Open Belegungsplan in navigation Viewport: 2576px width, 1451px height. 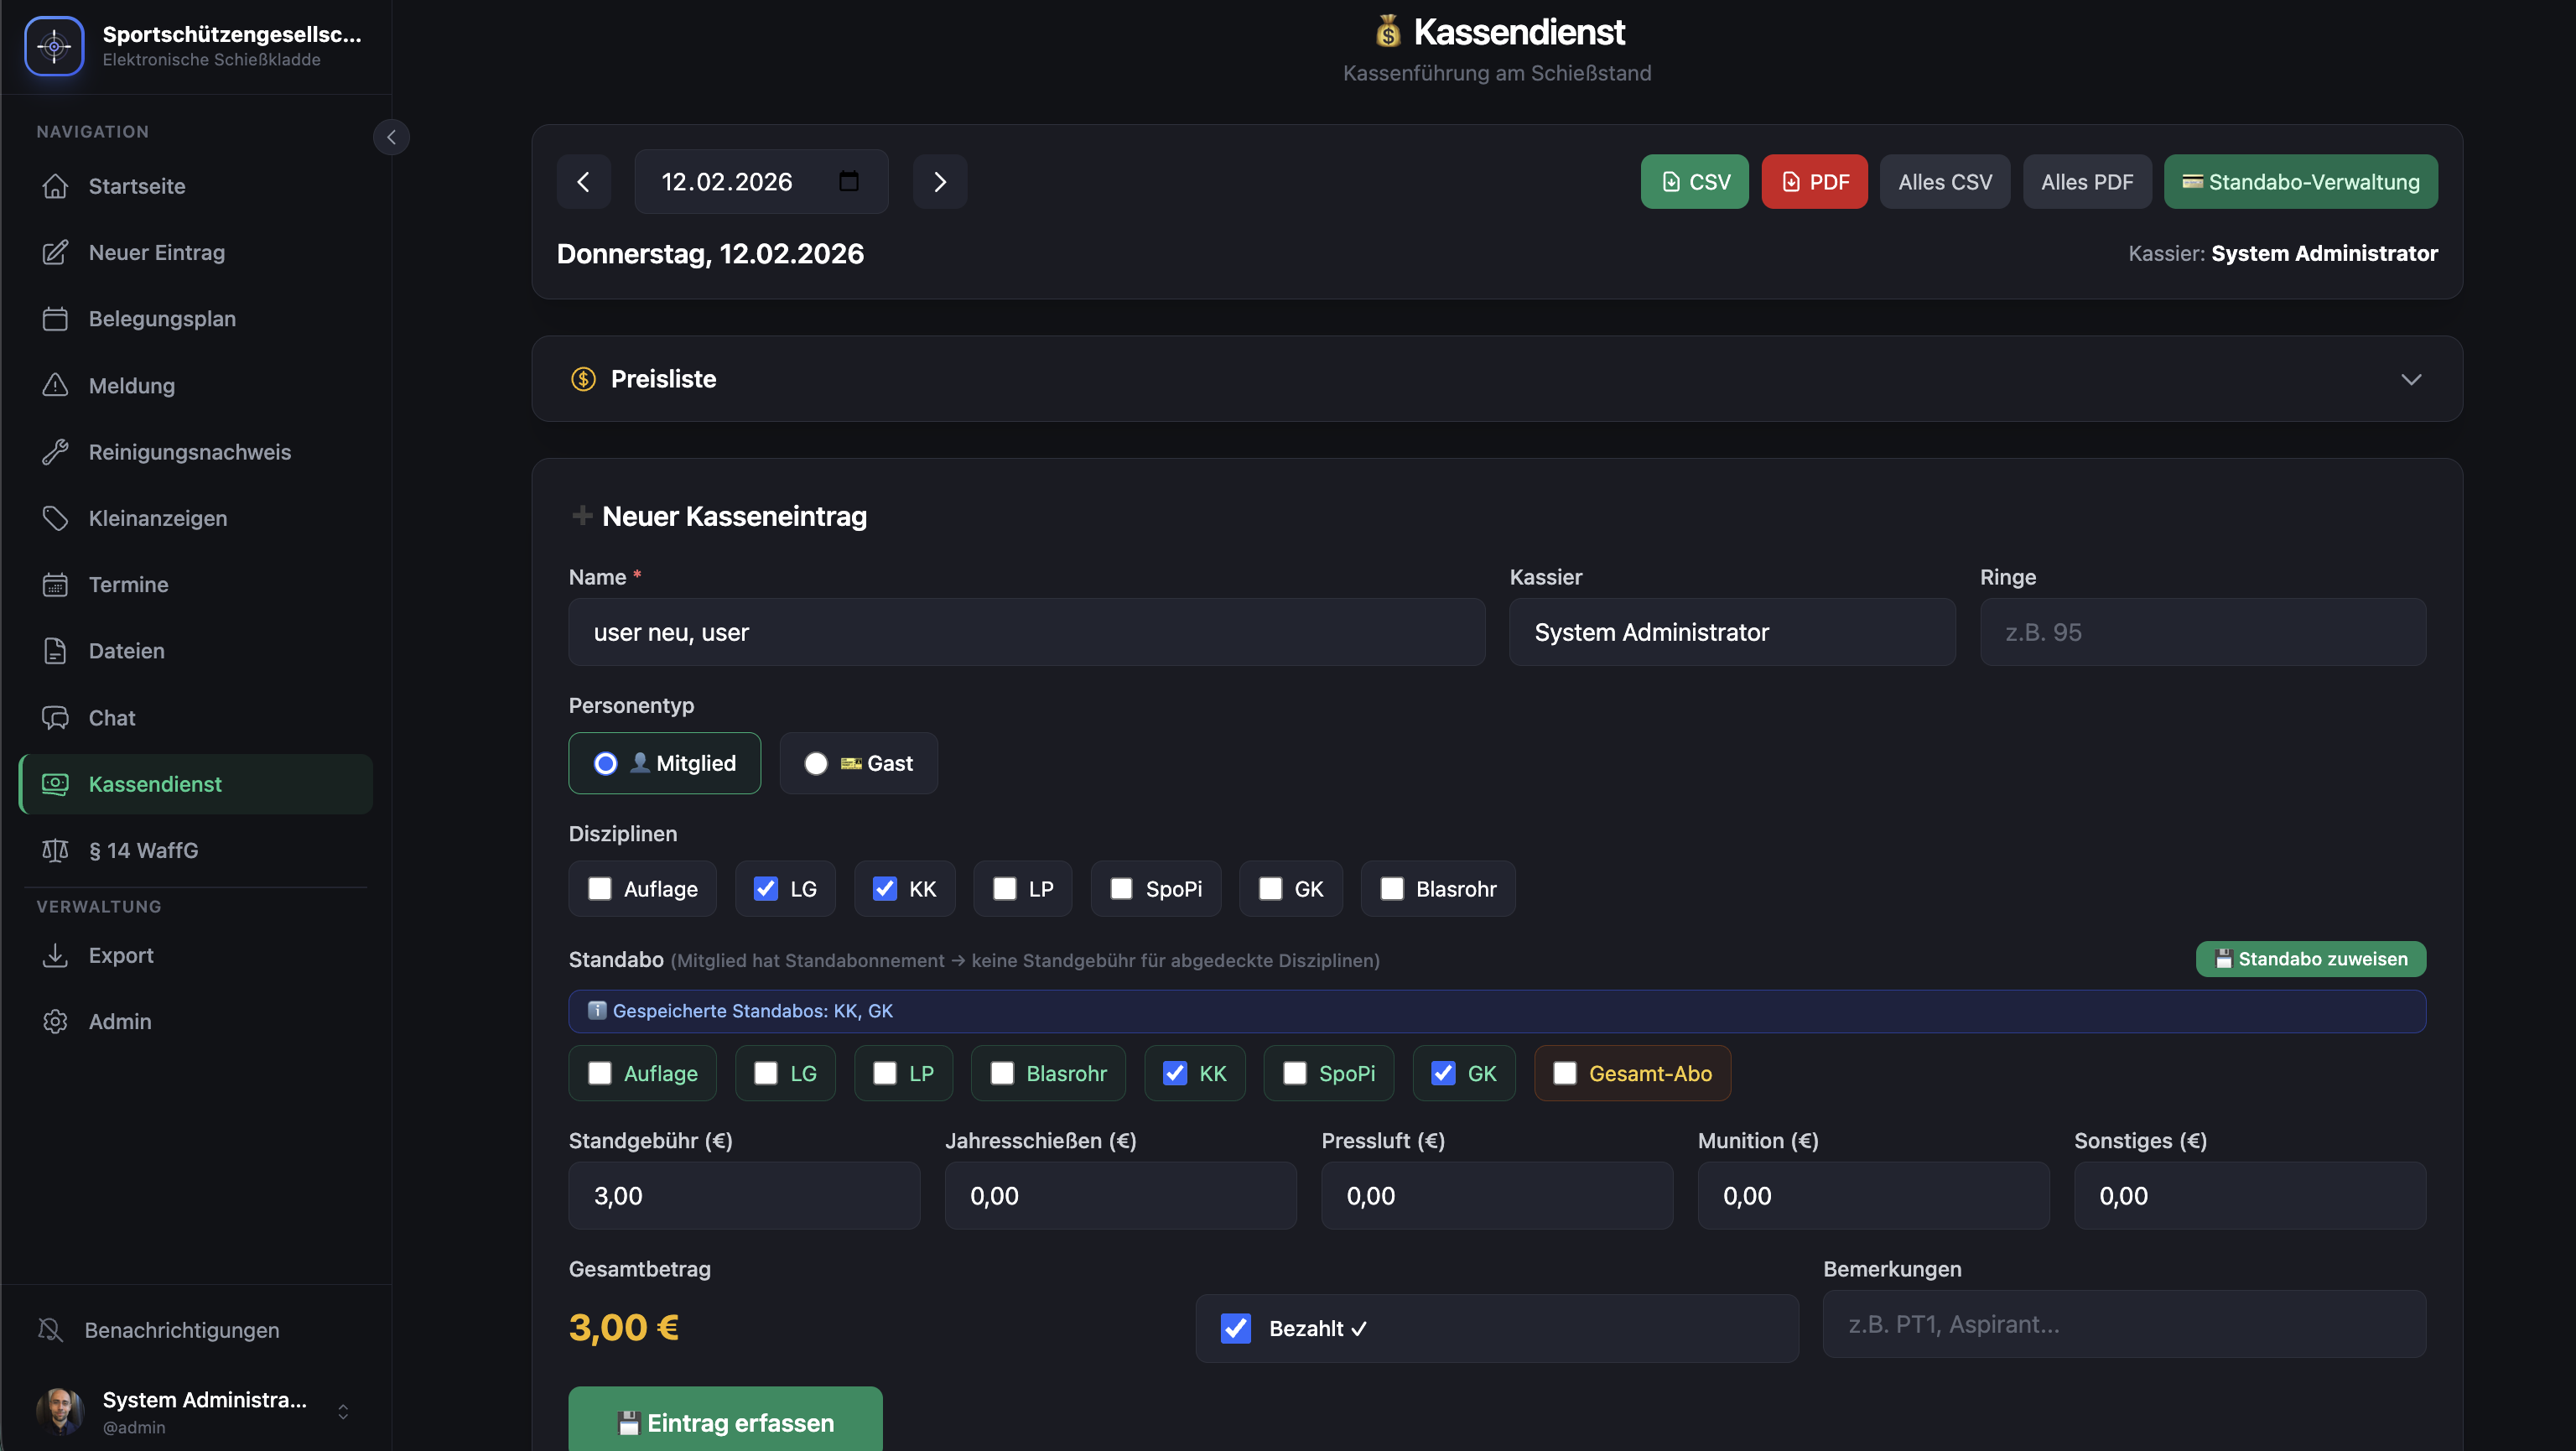162,319
